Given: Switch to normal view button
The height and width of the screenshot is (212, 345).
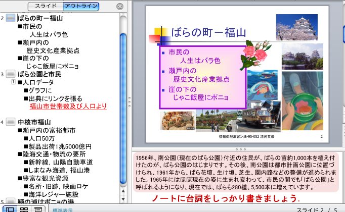Looking at the screenshot, I should click(x=10, y=208).
